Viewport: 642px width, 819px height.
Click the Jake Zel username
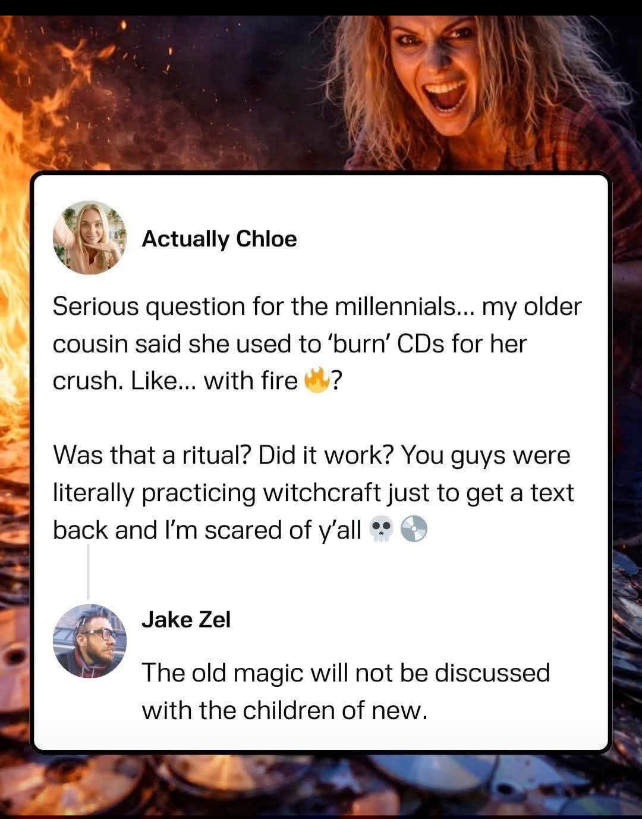(186, 620)
